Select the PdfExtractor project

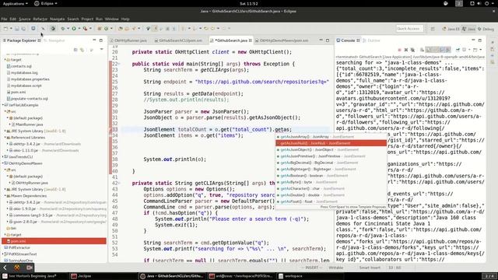[x=17, y=247]
